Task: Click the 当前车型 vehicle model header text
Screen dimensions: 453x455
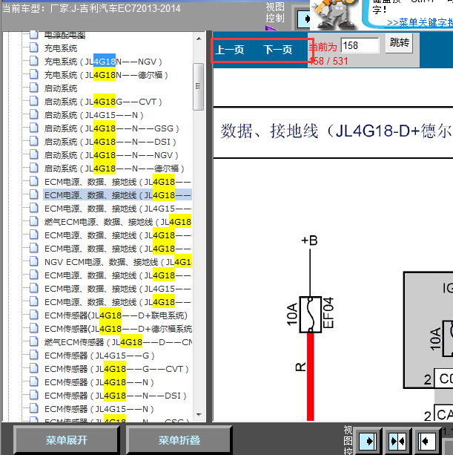Action: (x=91, y=8)
